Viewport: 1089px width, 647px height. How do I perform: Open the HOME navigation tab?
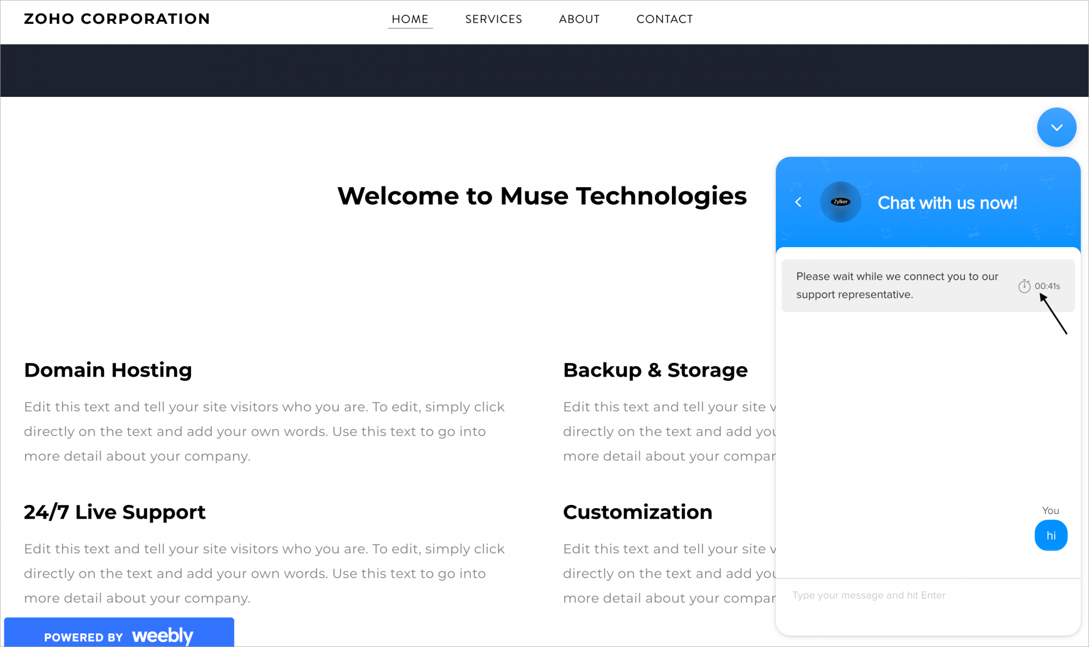tap(410, 19)
